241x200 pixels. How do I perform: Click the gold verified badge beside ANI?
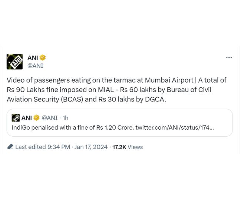43,57
